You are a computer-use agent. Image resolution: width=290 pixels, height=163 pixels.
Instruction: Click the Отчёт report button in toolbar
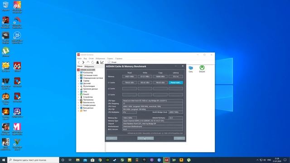112,62
